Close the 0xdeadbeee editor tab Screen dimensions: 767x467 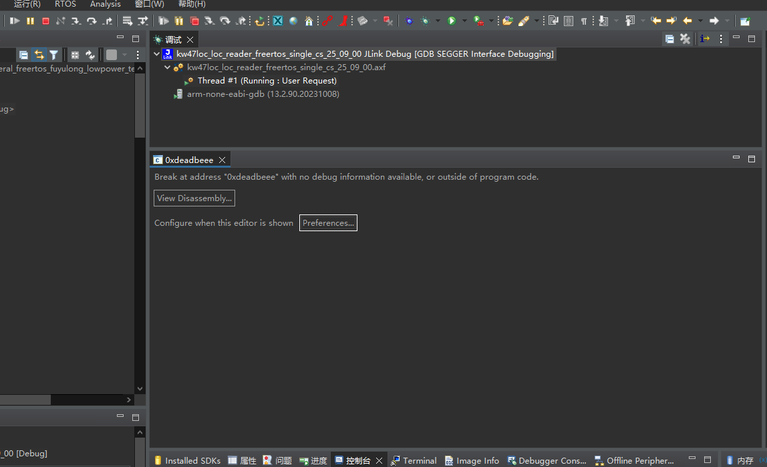(222, 160)
